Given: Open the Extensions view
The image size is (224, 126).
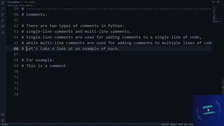Looking at the screenshot, I should 3,26.
